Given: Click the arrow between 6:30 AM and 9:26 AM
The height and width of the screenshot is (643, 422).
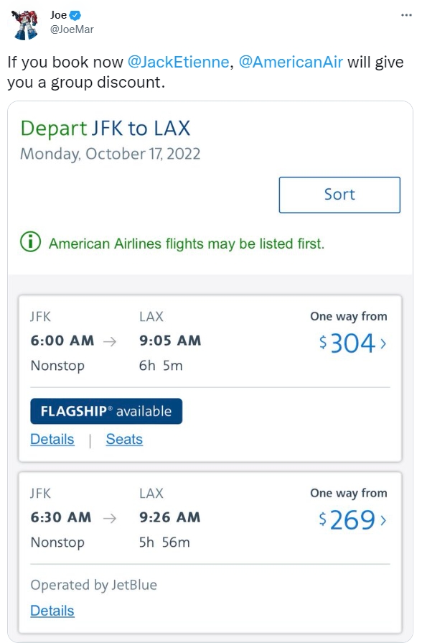Looking at the screenshot, I should 109,518.
